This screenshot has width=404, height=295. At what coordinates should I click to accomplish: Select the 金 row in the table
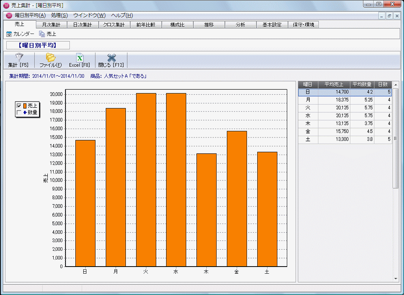click(x=345, y=131)
